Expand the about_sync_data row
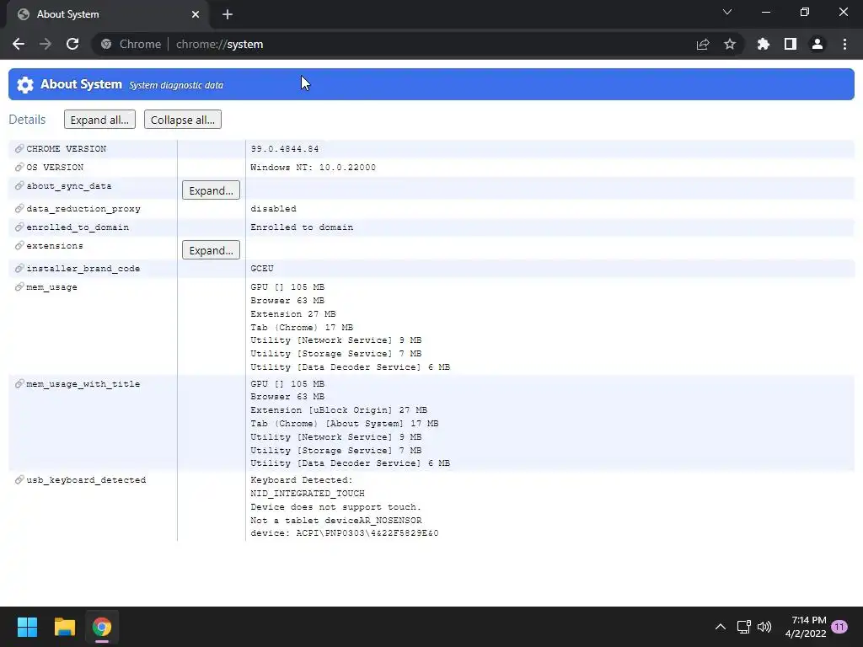This screenshot has height=647, width=863. [x=211, y=190]
